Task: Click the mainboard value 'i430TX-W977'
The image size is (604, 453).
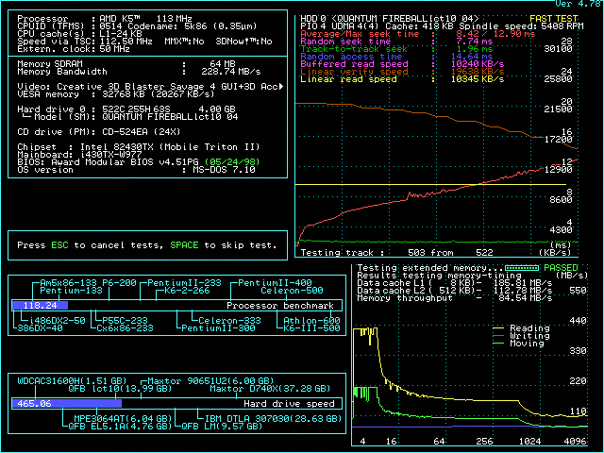Action: pyautogui.click(x=110, y=155)
